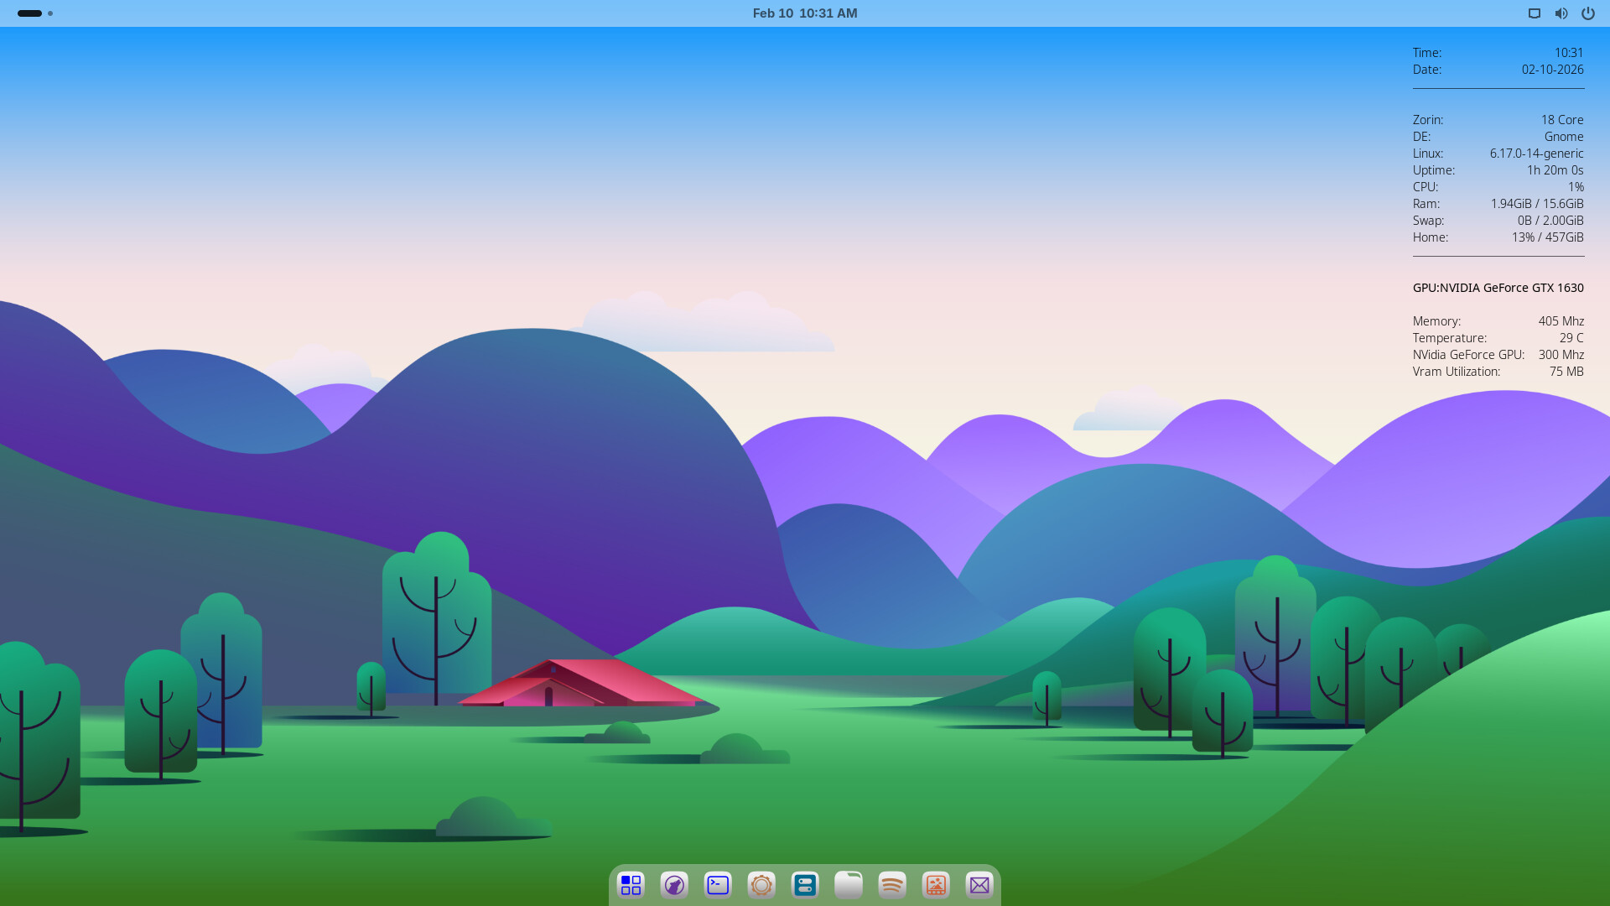Image resolution: width=1610 pixels, height=906 pixels.
Task: Click the Date value in the widget
Action: tap(1552, 70)
